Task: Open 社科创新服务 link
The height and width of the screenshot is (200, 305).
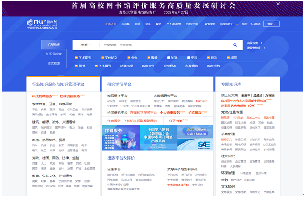Action: [70, 96]
